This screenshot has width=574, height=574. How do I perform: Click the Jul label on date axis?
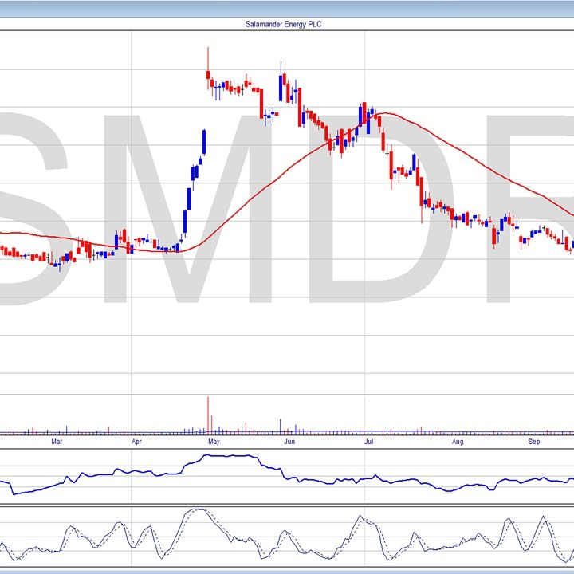point(369,441)
